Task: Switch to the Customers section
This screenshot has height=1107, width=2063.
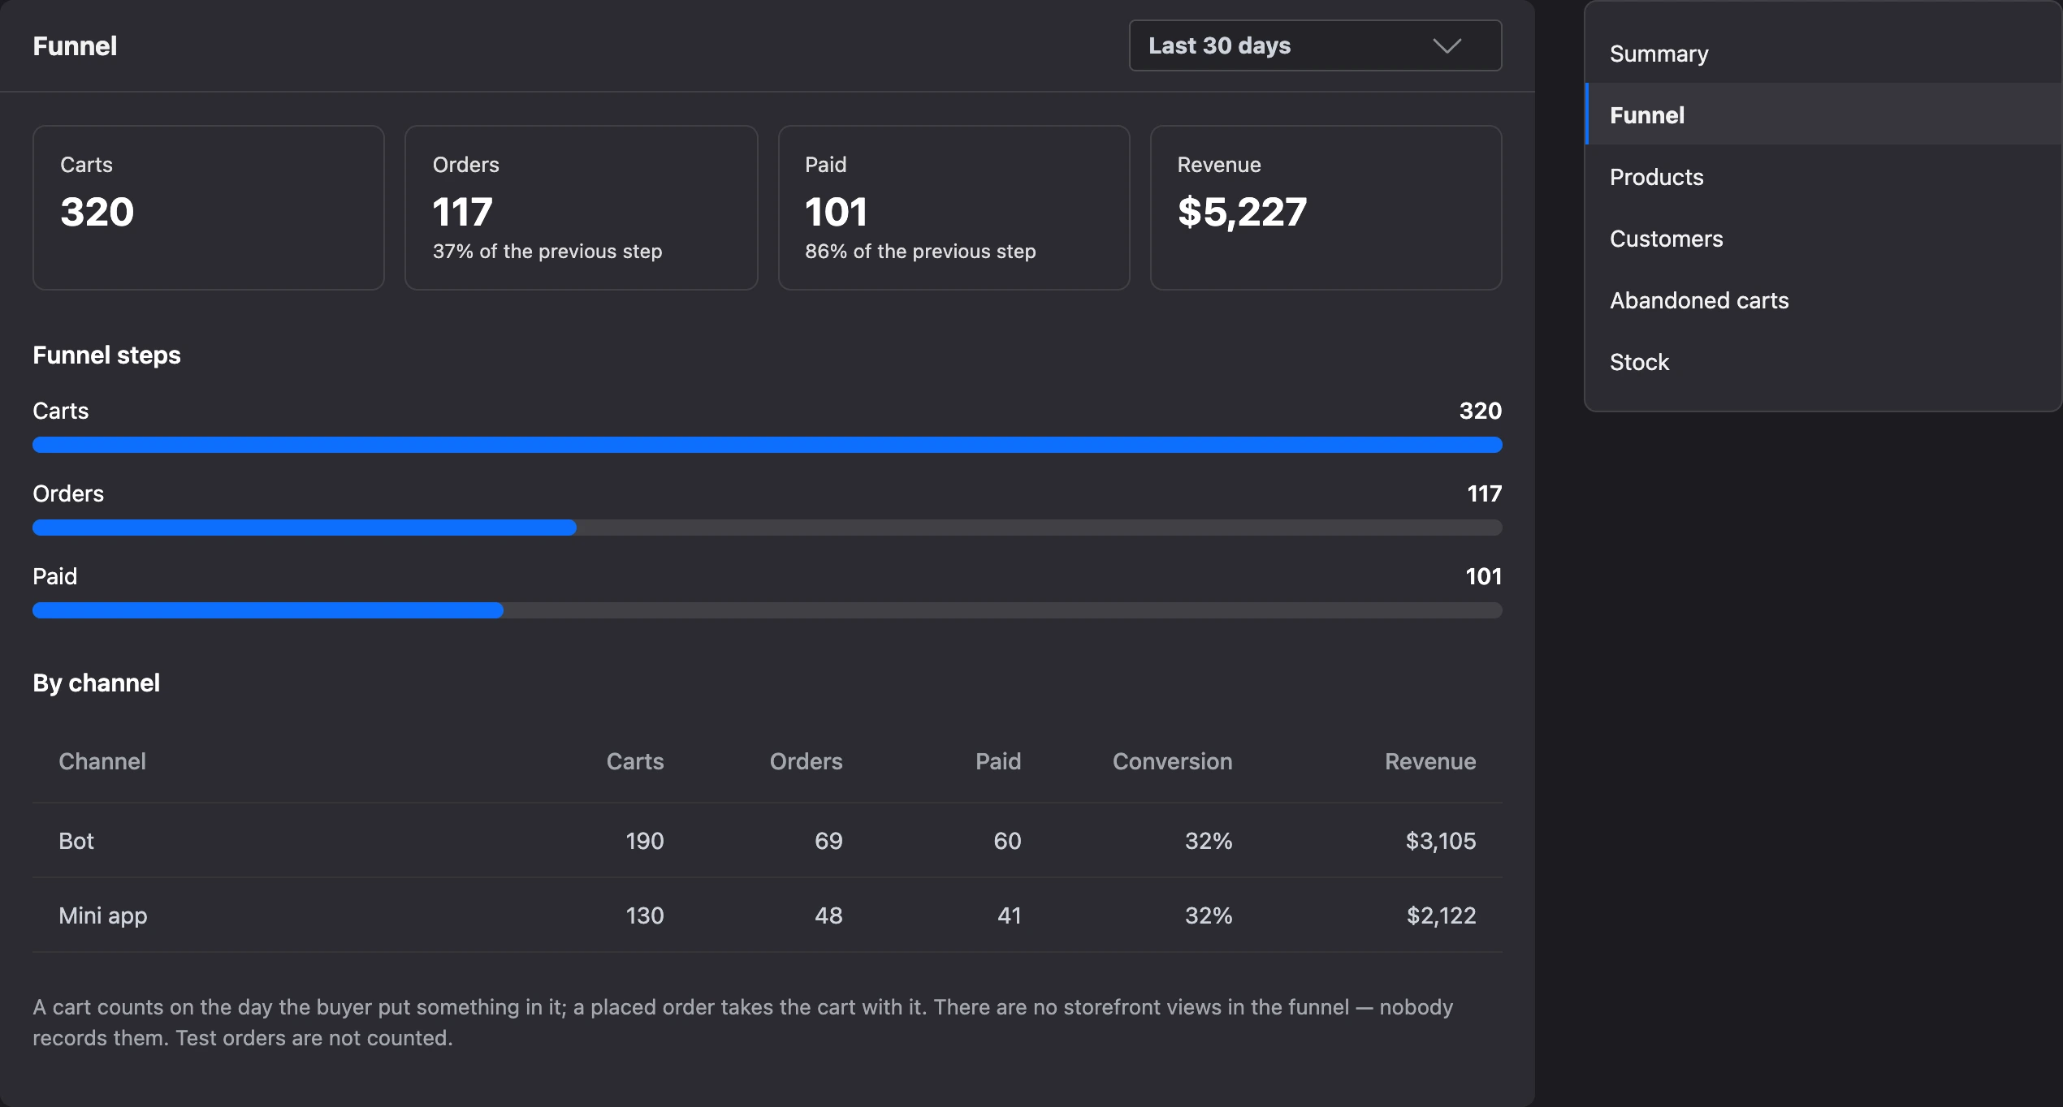Action: [1823, 238]
